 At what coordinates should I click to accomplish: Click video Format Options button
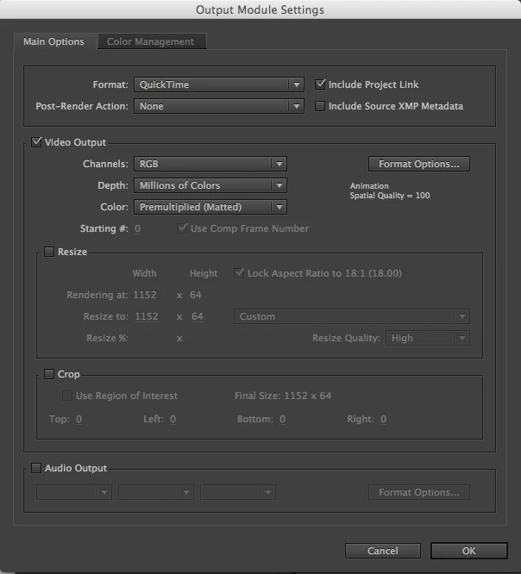coord(418,164)
